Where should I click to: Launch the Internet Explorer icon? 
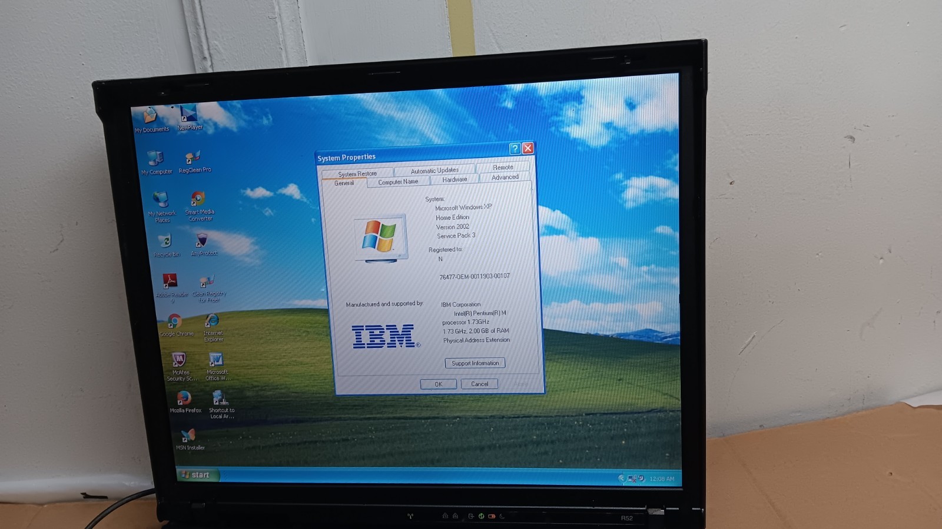coord(213,327)
